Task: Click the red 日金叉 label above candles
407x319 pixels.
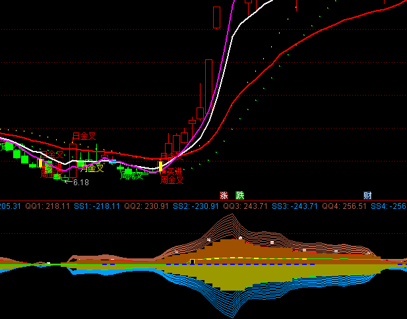Action: [x=84, y=136]
